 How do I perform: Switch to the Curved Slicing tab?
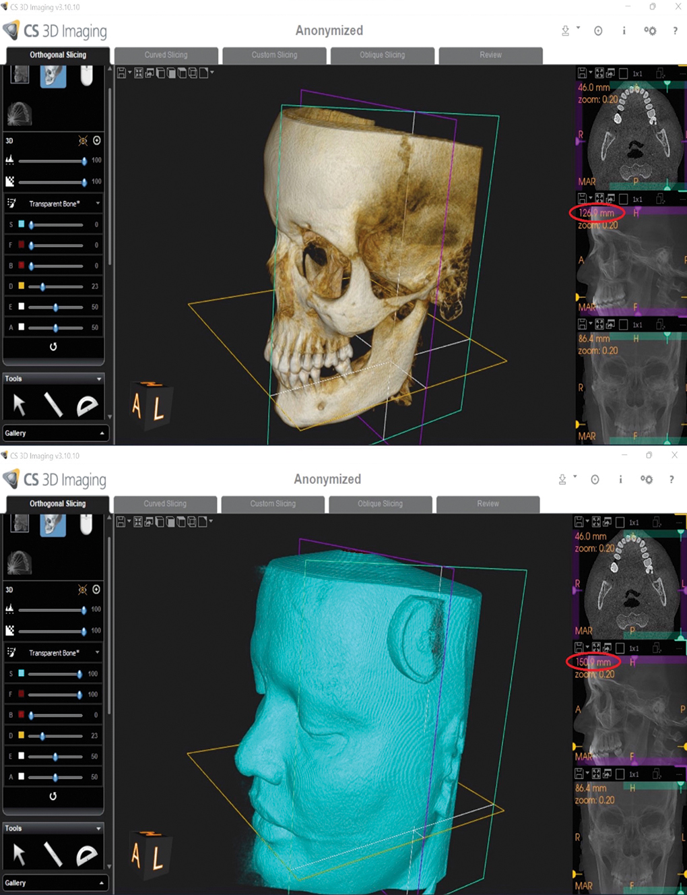[165, 55]
